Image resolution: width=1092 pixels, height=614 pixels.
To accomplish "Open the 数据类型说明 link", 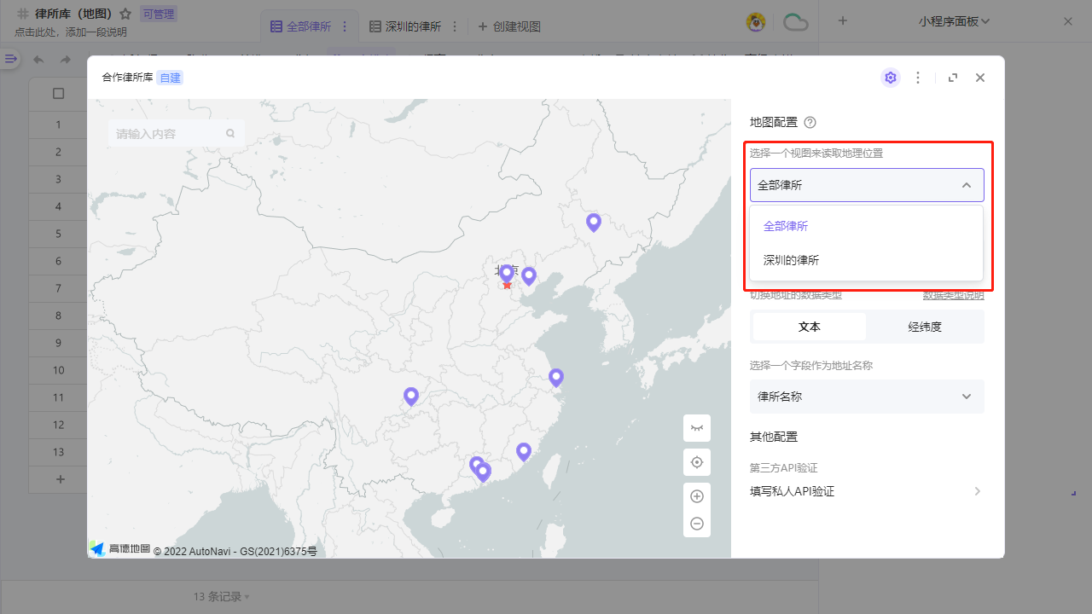I will point(953,294).
